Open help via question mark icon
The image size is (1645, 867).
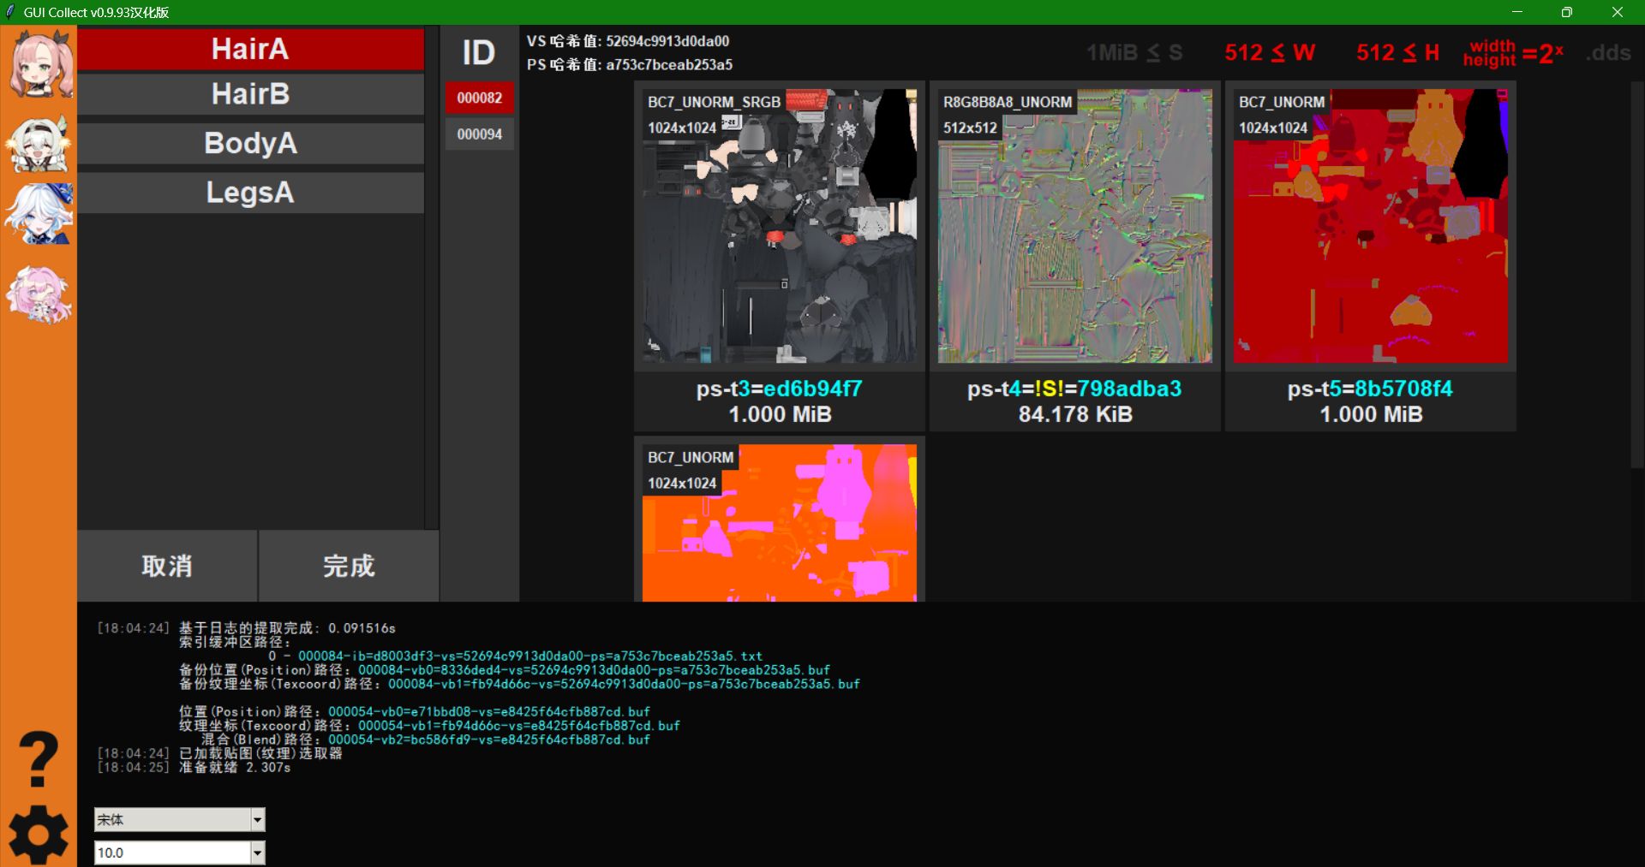pyautogui.click(x=39, y=759)
